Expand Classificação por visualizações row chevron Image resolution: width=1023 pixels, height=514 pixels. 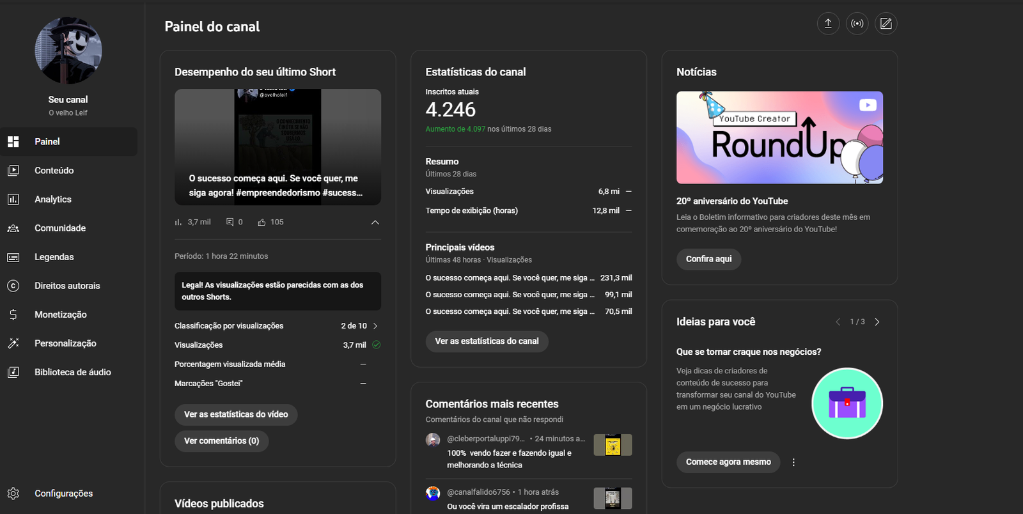tap(375, 326)
